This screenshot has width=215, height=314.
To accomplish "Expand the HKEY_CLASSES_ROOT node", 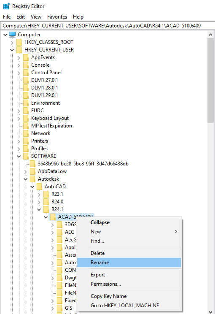I will tap(12, 43).
